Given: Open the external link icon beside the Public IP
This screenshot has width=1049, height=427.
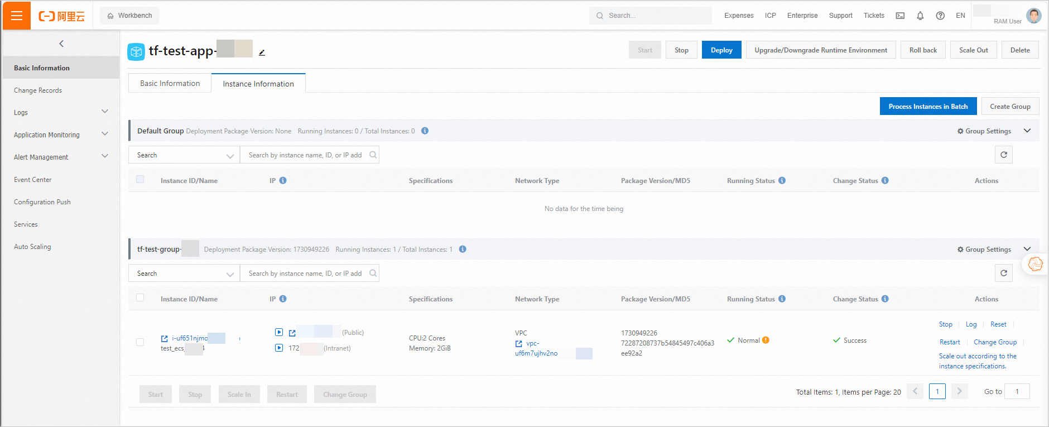Looking at the screenshot, I should [292, 333].
